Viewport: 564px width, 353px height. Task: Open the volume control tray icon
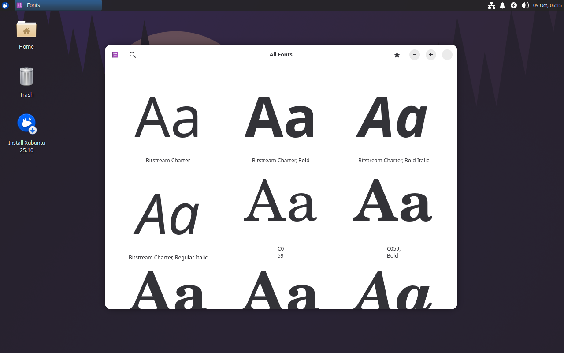524,5
